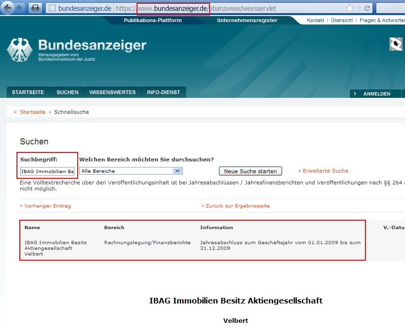The image size is (405, 327).
Task: Click the Jahresabschluss zum Geschäftsjahr information text
Action: (280, 245)
